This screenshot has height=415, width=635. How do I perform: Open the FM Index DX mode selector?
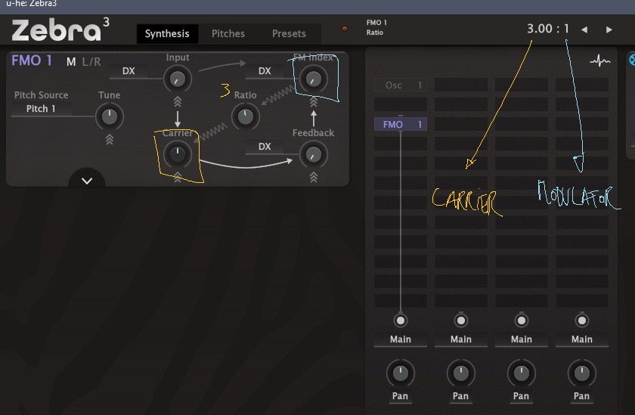click(265, 71)
